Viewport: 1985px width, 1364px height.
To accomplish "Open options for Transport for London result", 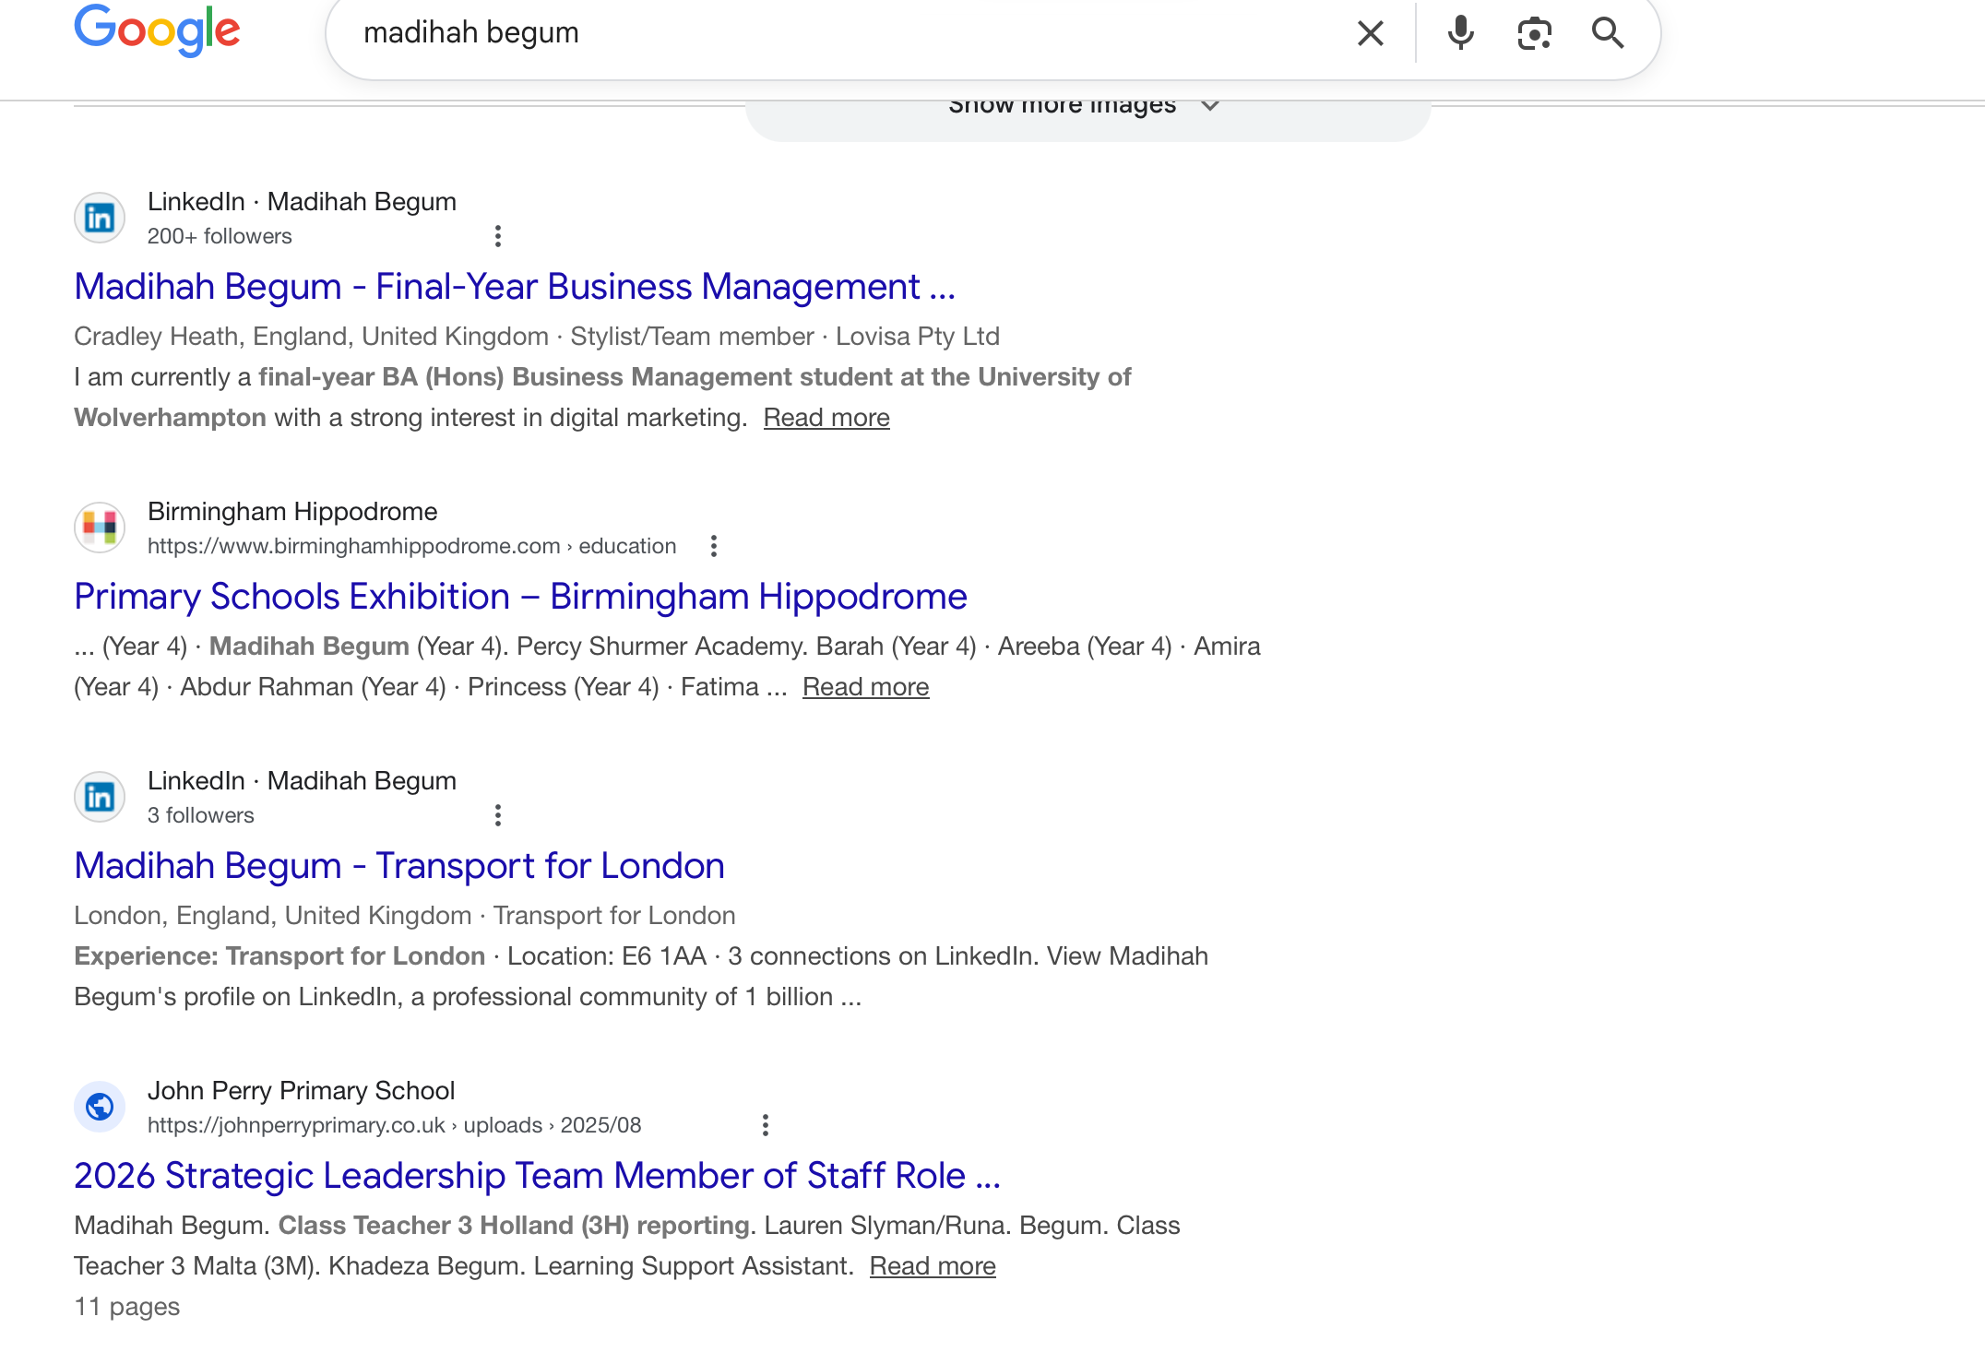I will [498, 815].
